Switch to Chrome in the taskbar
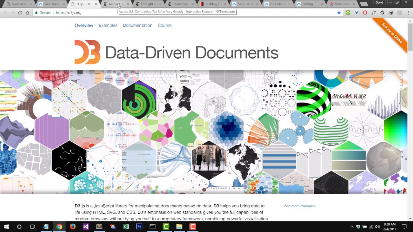This screenshot has width=413, height=232. [59, 227]
